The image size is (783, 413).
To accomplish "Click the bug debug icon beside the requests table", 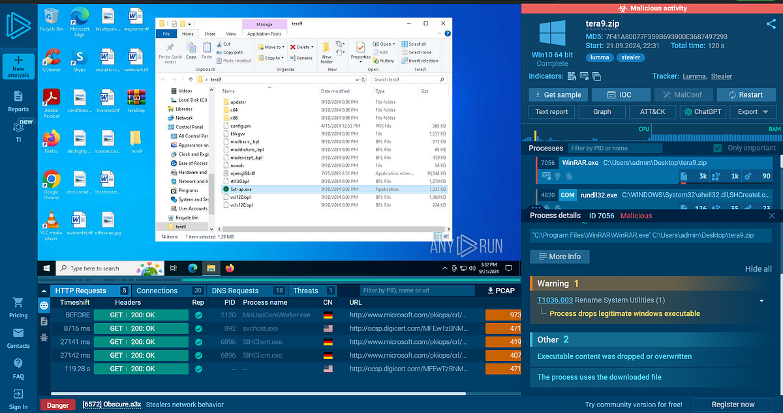I will 44,337.
